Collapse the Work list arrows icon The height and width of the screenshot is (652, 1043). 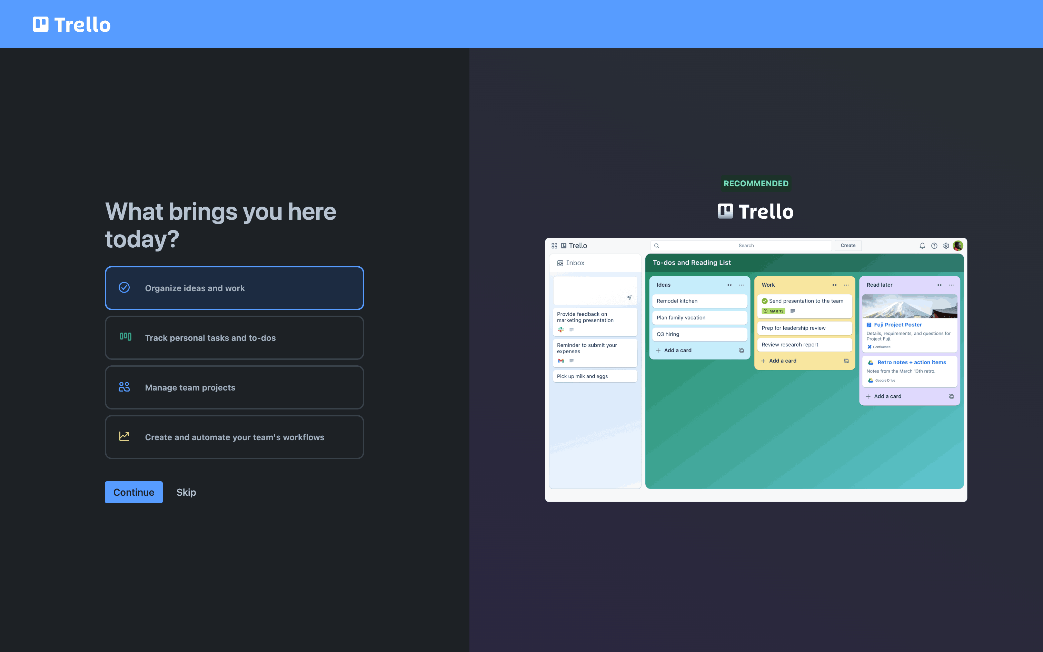(834, 285)
